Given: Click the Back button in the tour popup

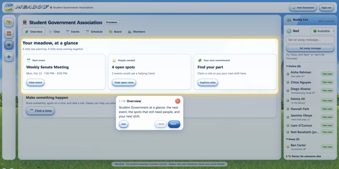Looking at the screenshot, I should pyautogui.click(x=161, y=124).
